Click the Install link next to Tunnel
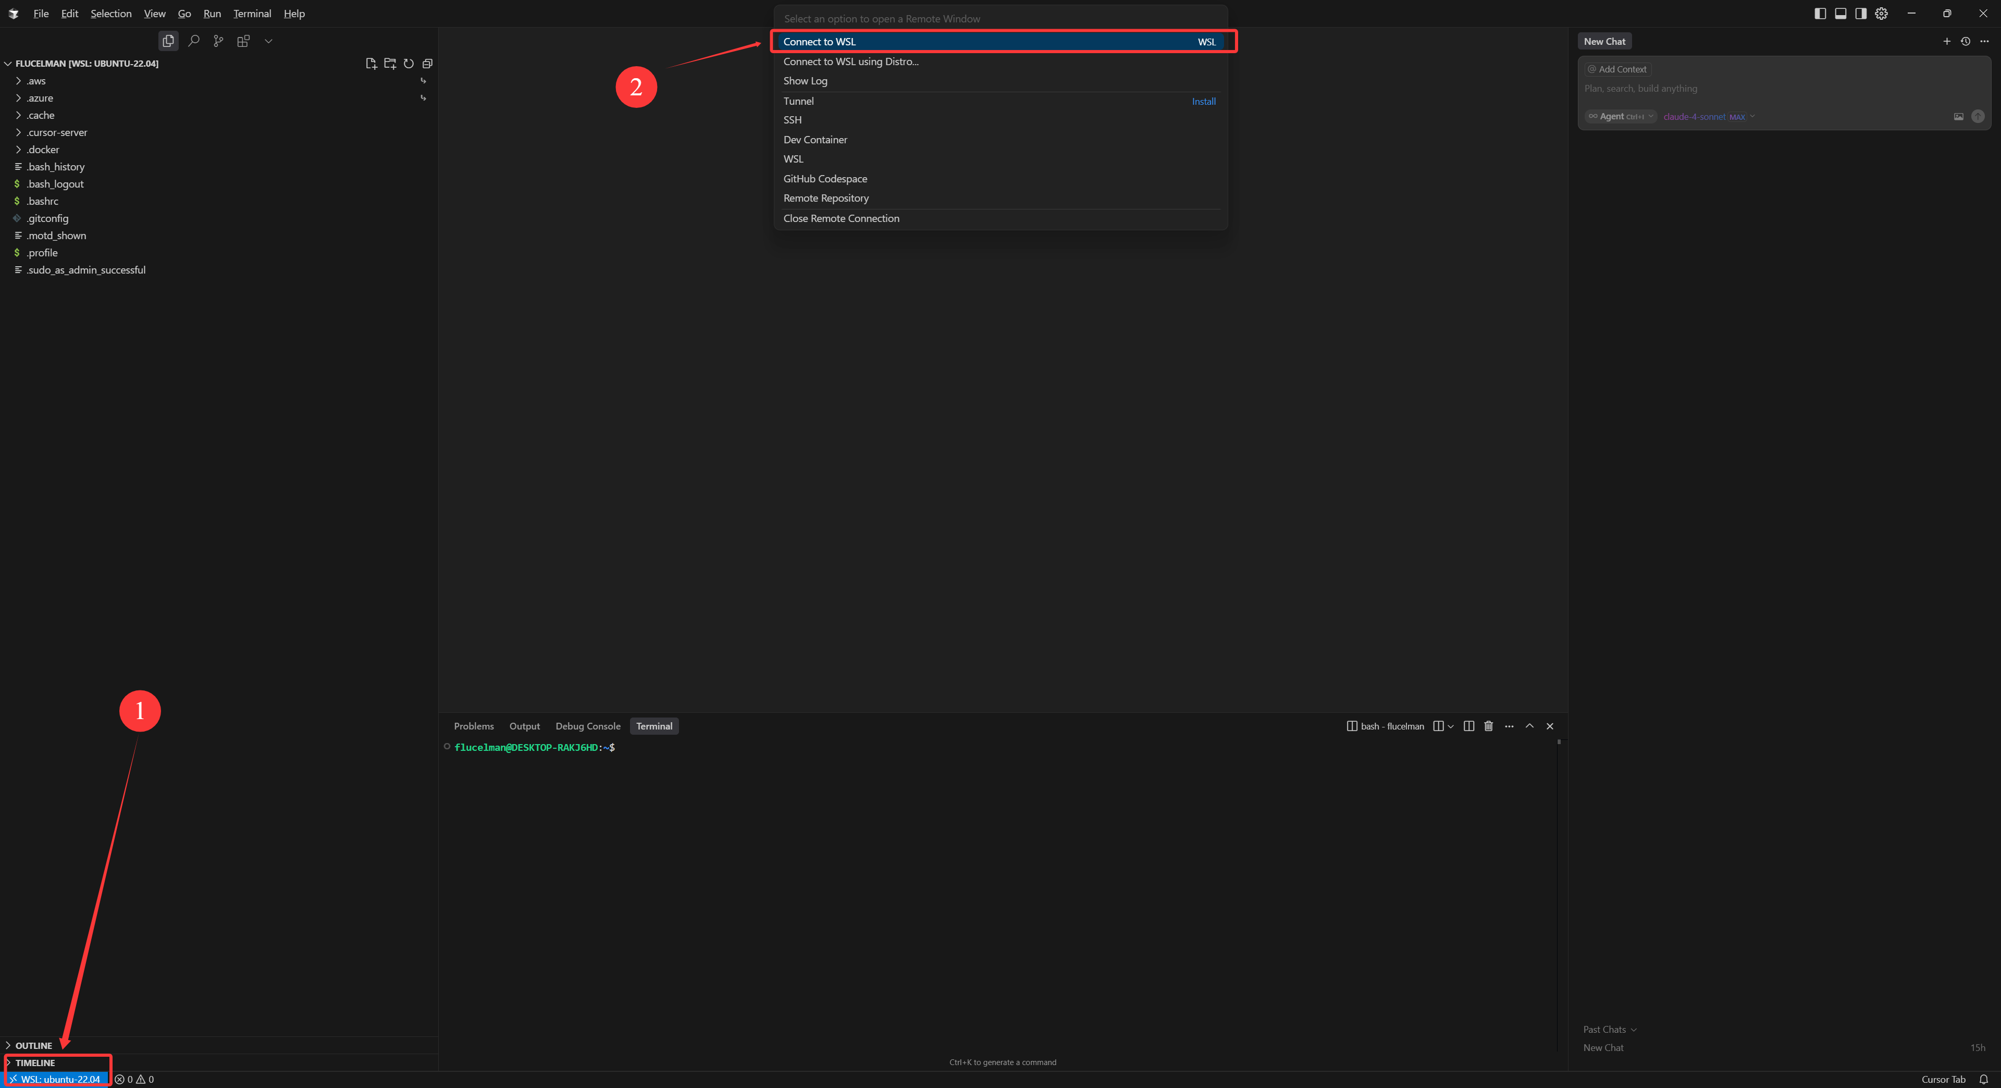This screenshot has width=2001, height=1088. pyautogui.click(x=1203, y=101)
